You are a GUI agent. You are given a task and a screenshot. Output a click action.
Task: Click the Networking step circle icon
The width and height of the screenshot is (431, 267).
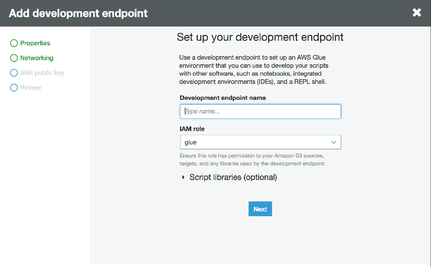click(x=14, y=58)
